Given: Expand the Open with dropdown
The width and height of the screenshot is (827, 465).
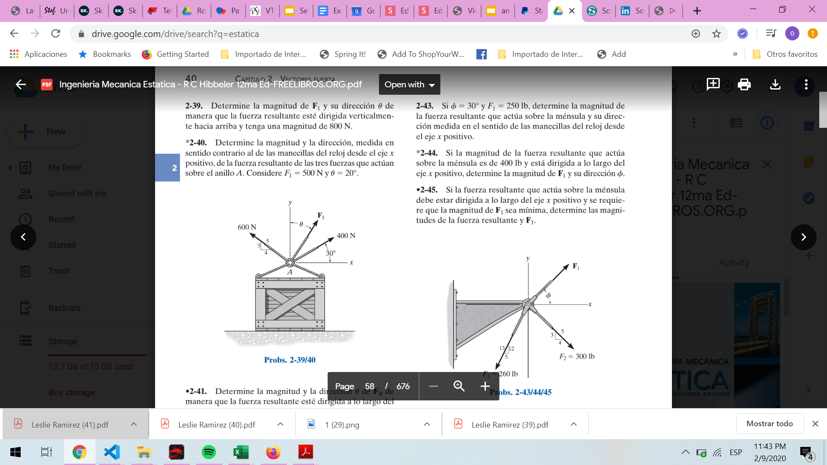Looking at the screenshot, I should [x=410, y=84].
